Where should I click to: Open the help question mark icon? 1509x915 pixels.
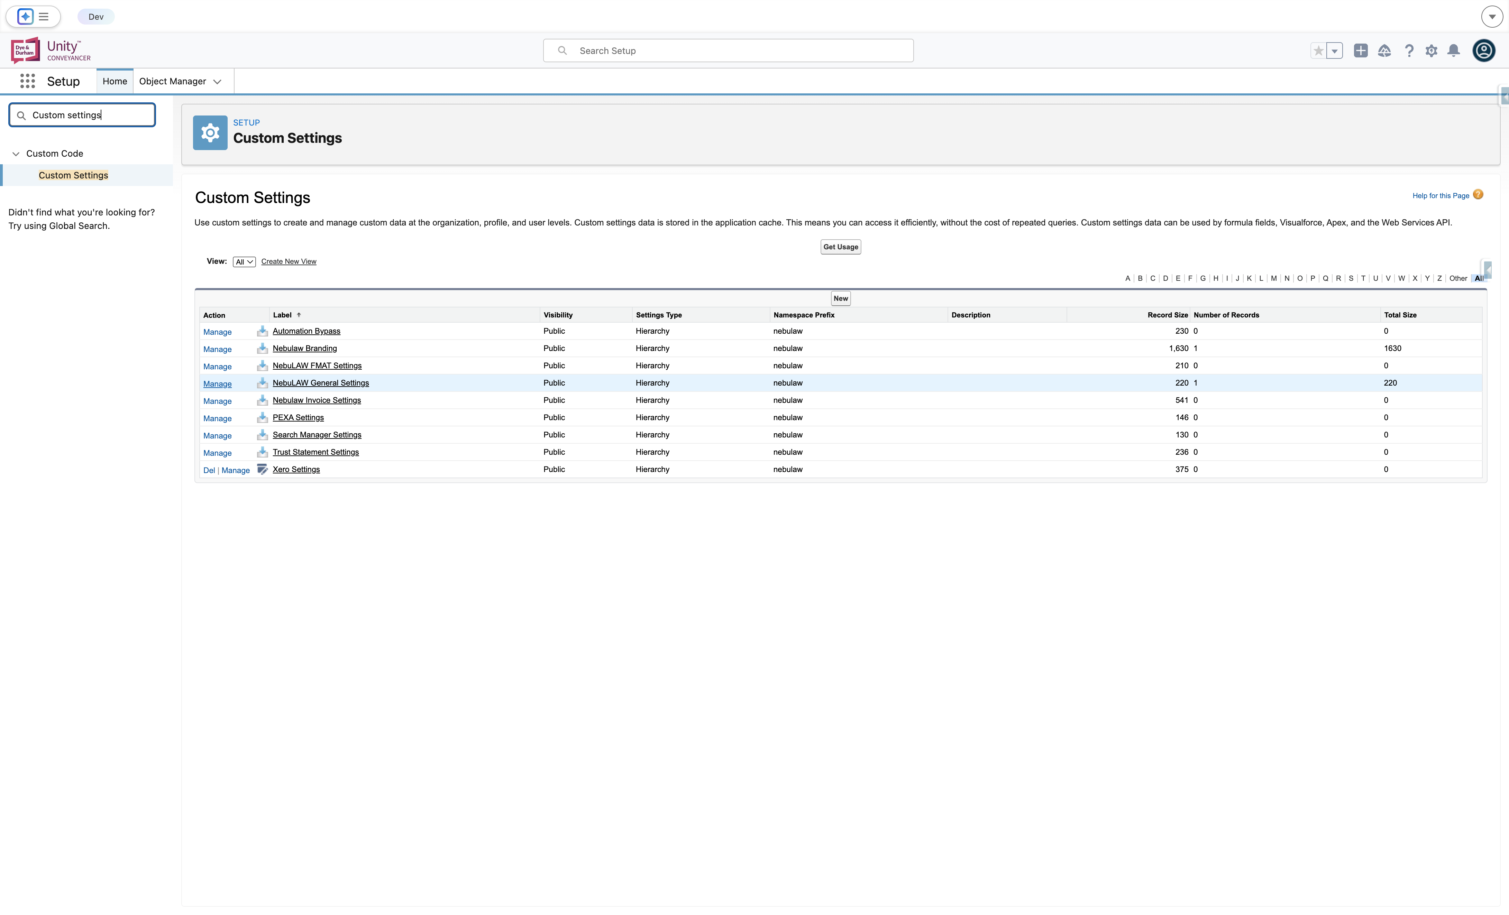point(1409,51)
